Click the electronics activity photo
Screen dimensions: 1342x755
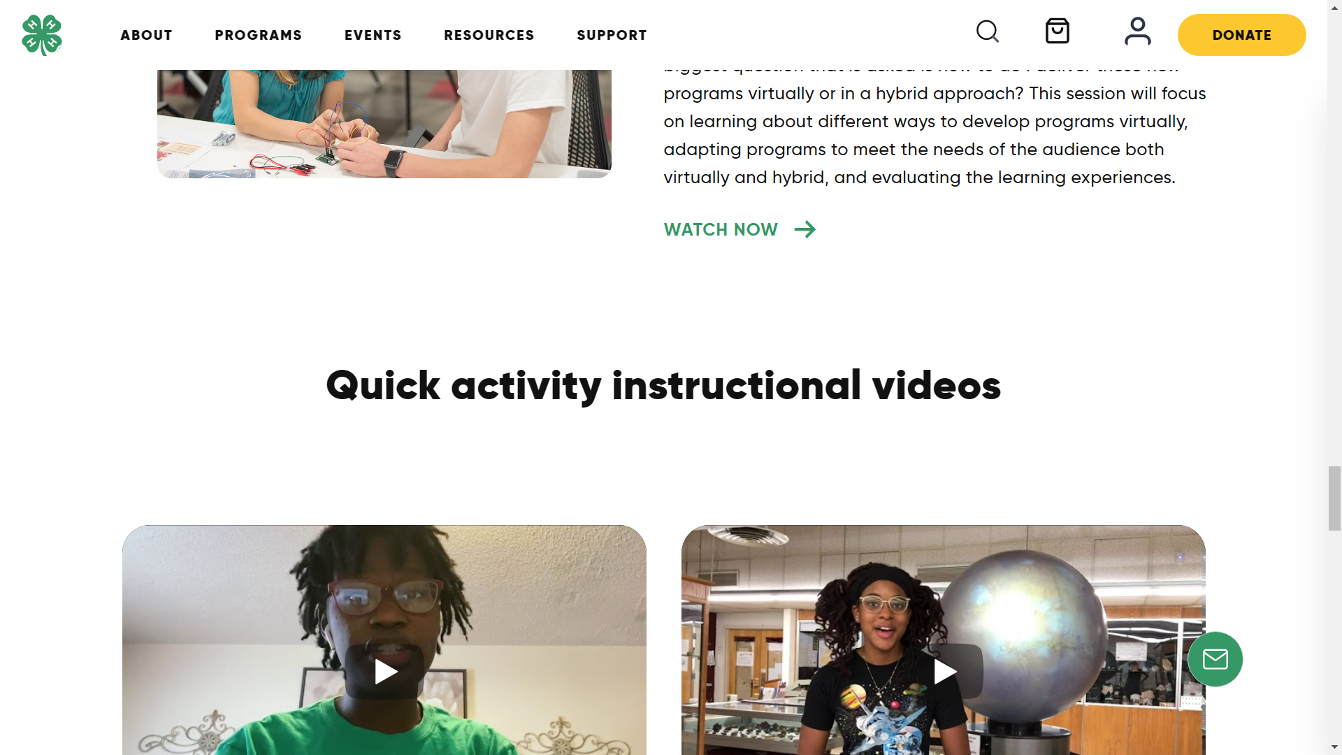pos(384,124)
